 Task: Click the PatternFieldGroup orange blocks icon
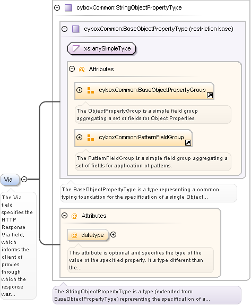pos(91,138)
